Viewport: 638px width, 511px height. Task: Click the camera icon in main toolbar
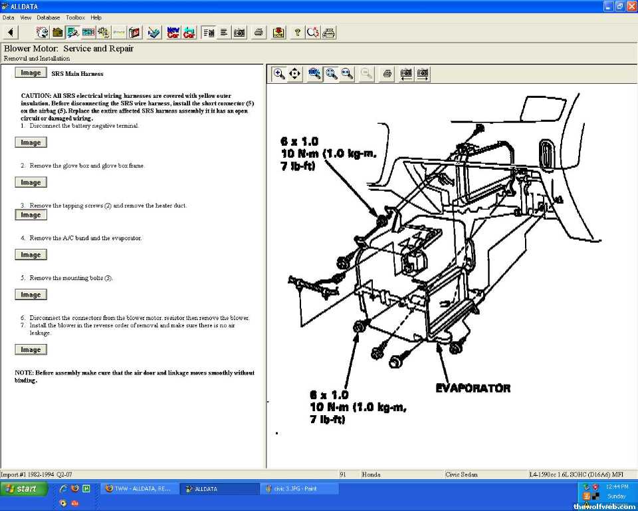[239, 32]
